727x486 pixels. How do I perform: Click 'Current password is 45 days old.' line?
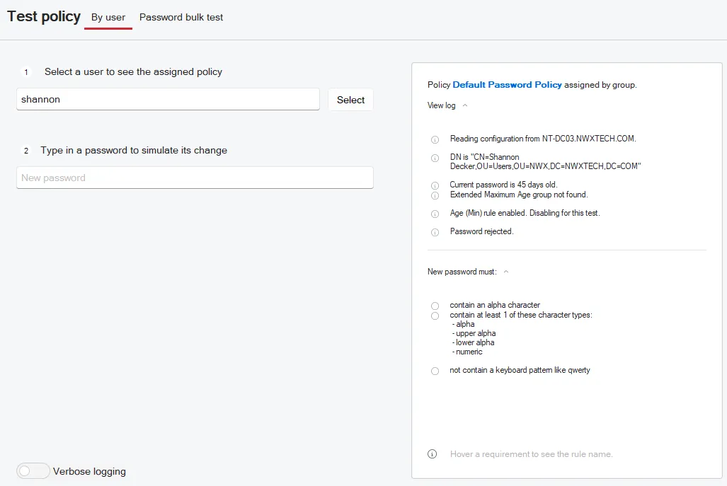pyautogui.click(x=503, y=185)
